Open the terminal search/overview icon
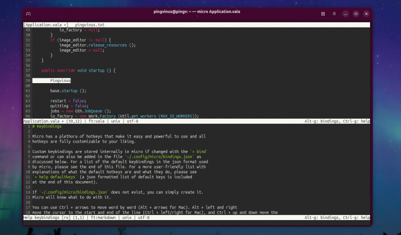This screenshot has width=401, height=235. click(x=323, y=14)
